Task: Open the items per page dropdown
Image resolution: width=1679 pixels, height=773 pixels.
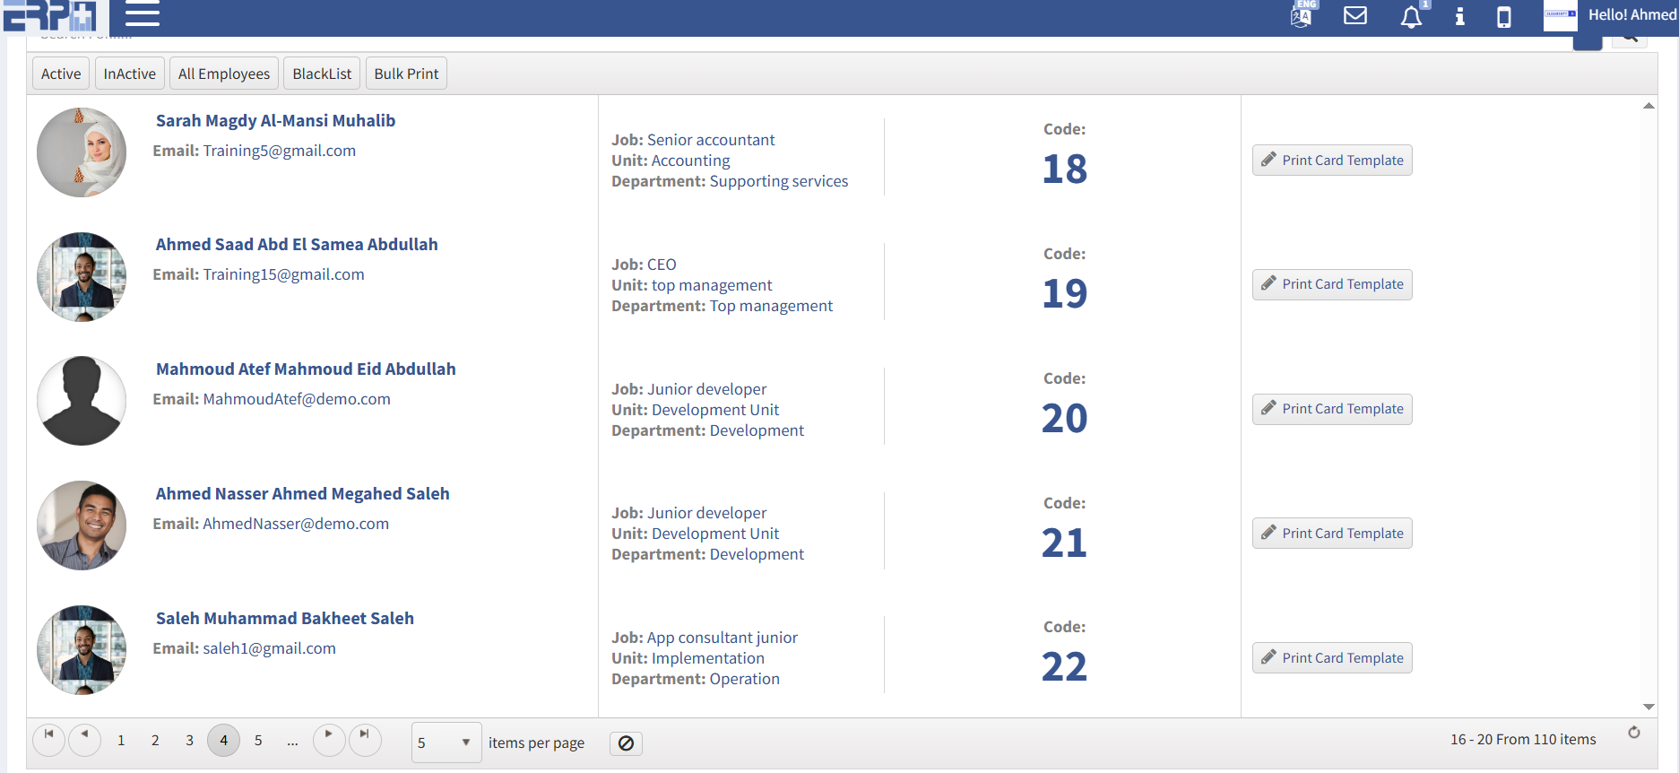Action: tap(446, 743)
